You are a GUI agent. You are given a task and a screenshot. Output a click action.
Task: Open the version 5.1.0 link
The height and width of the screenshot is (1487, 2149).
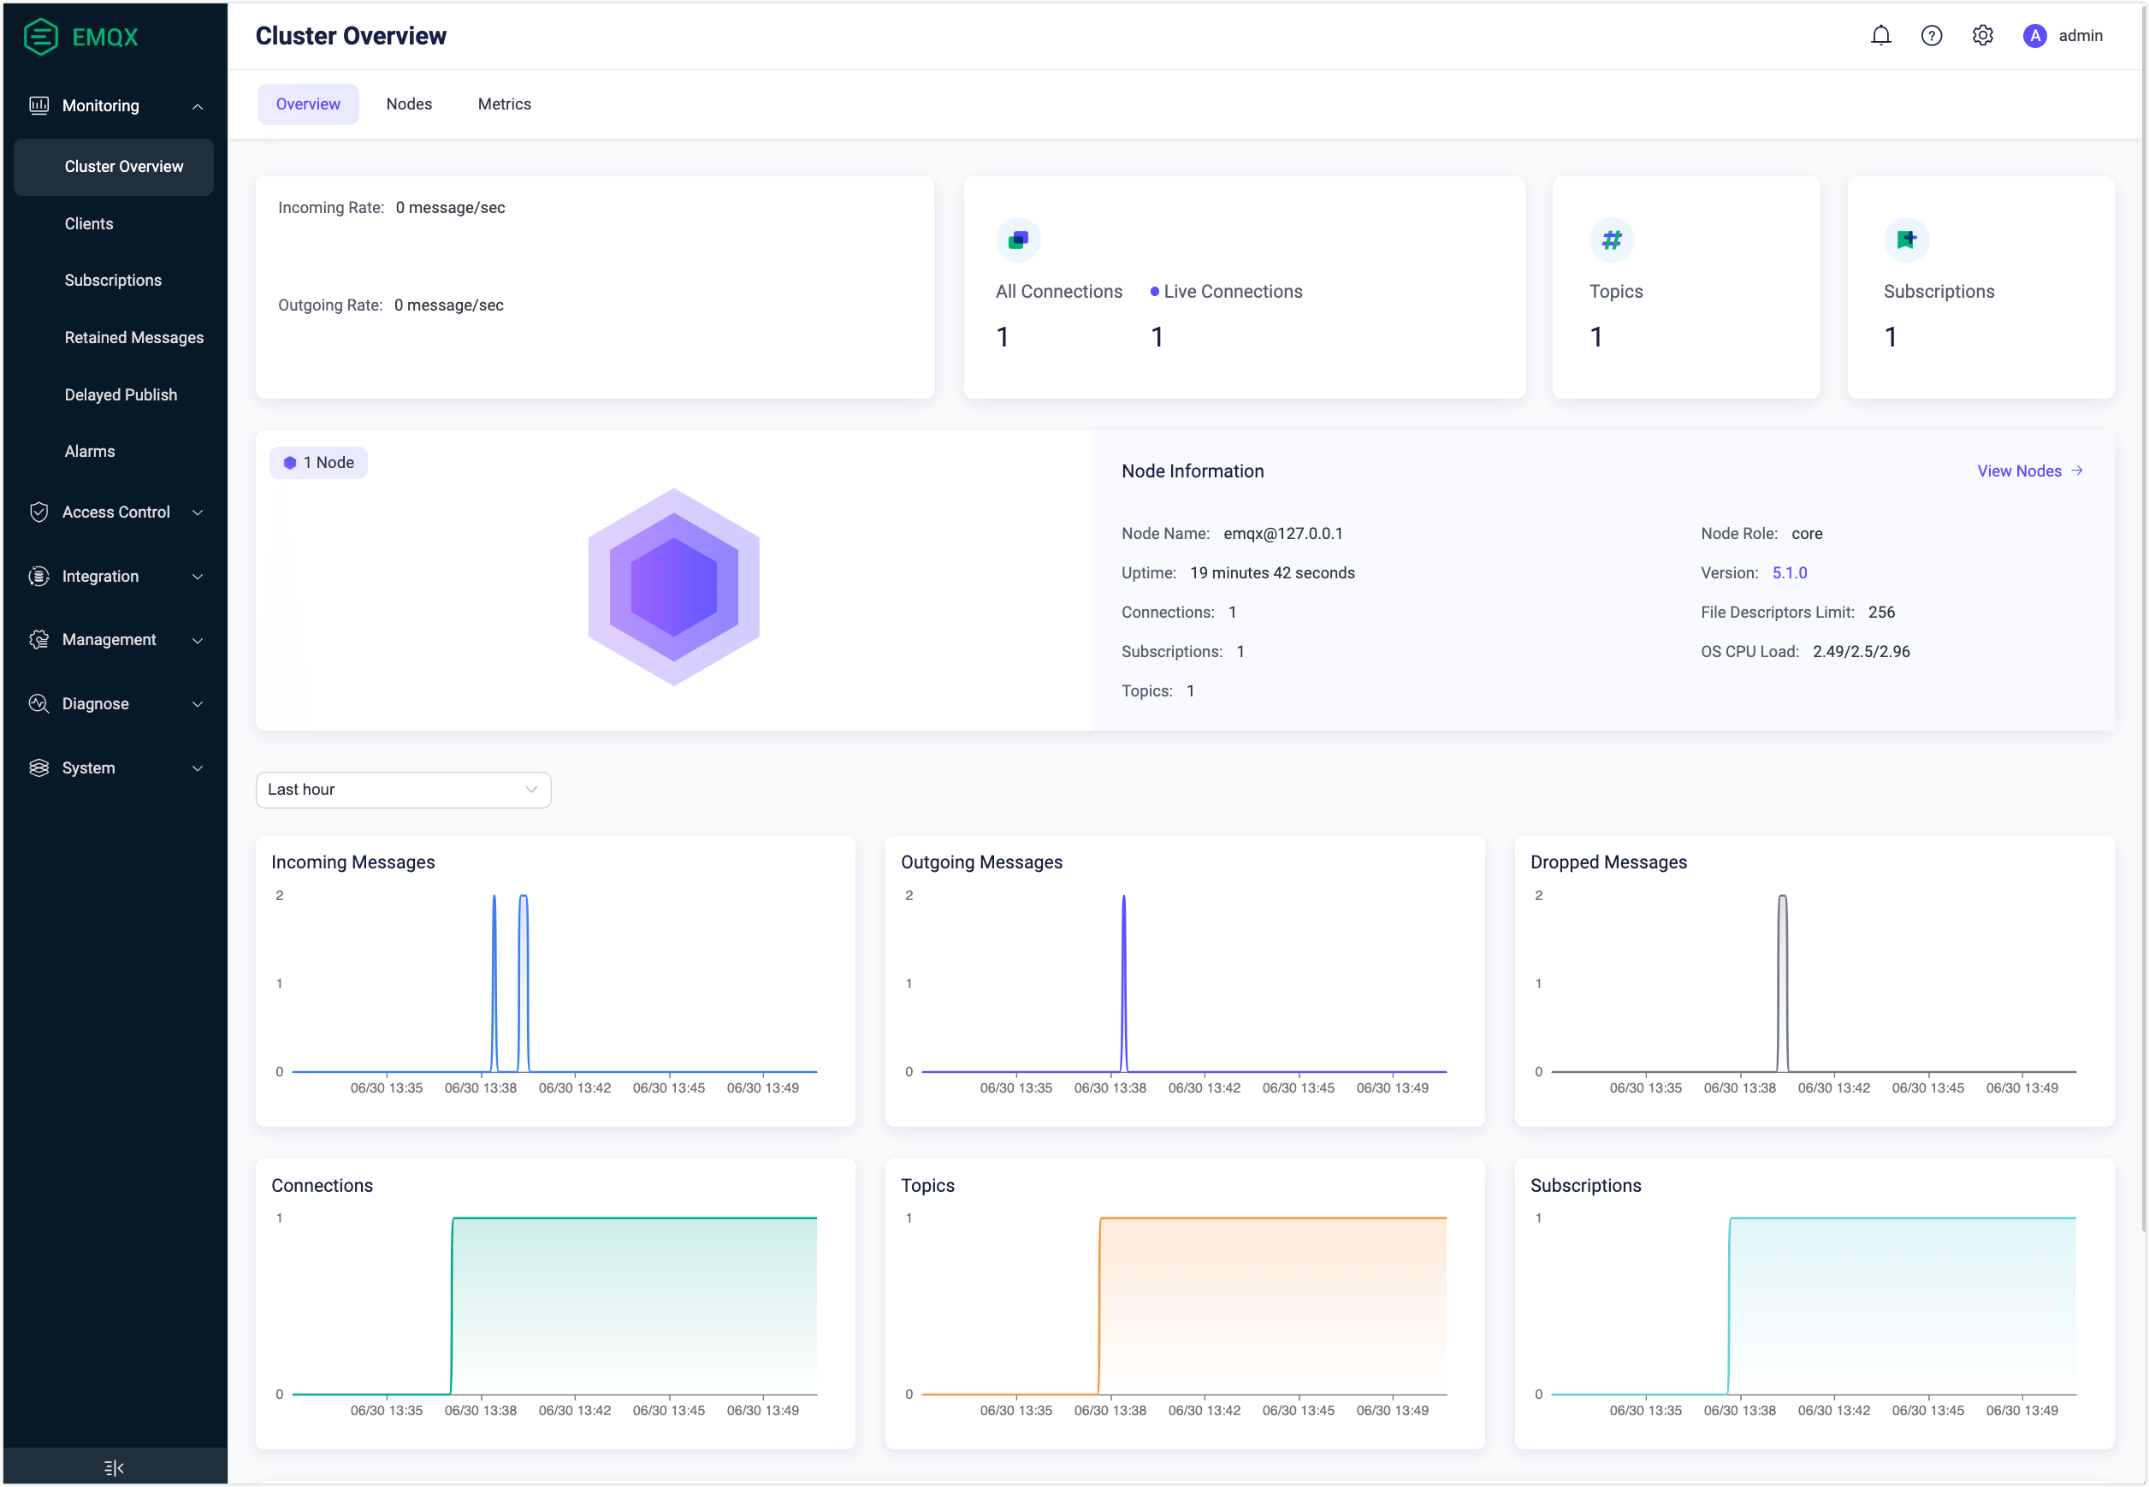[1790, 572]
